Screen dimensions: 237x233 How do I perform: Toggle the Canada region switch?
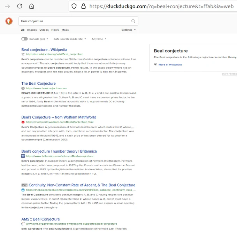coord(24,39)
